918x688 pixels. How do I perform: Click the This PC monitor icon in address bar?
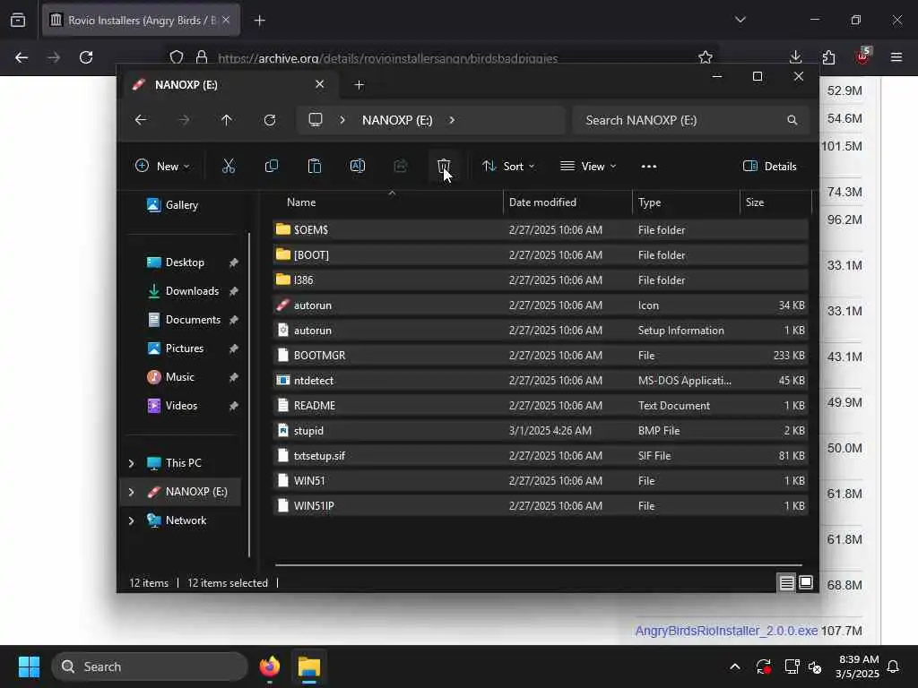pos(316,120)
